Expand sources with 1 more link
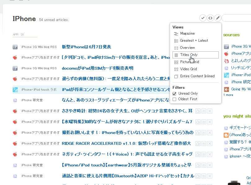 (228, 95)
